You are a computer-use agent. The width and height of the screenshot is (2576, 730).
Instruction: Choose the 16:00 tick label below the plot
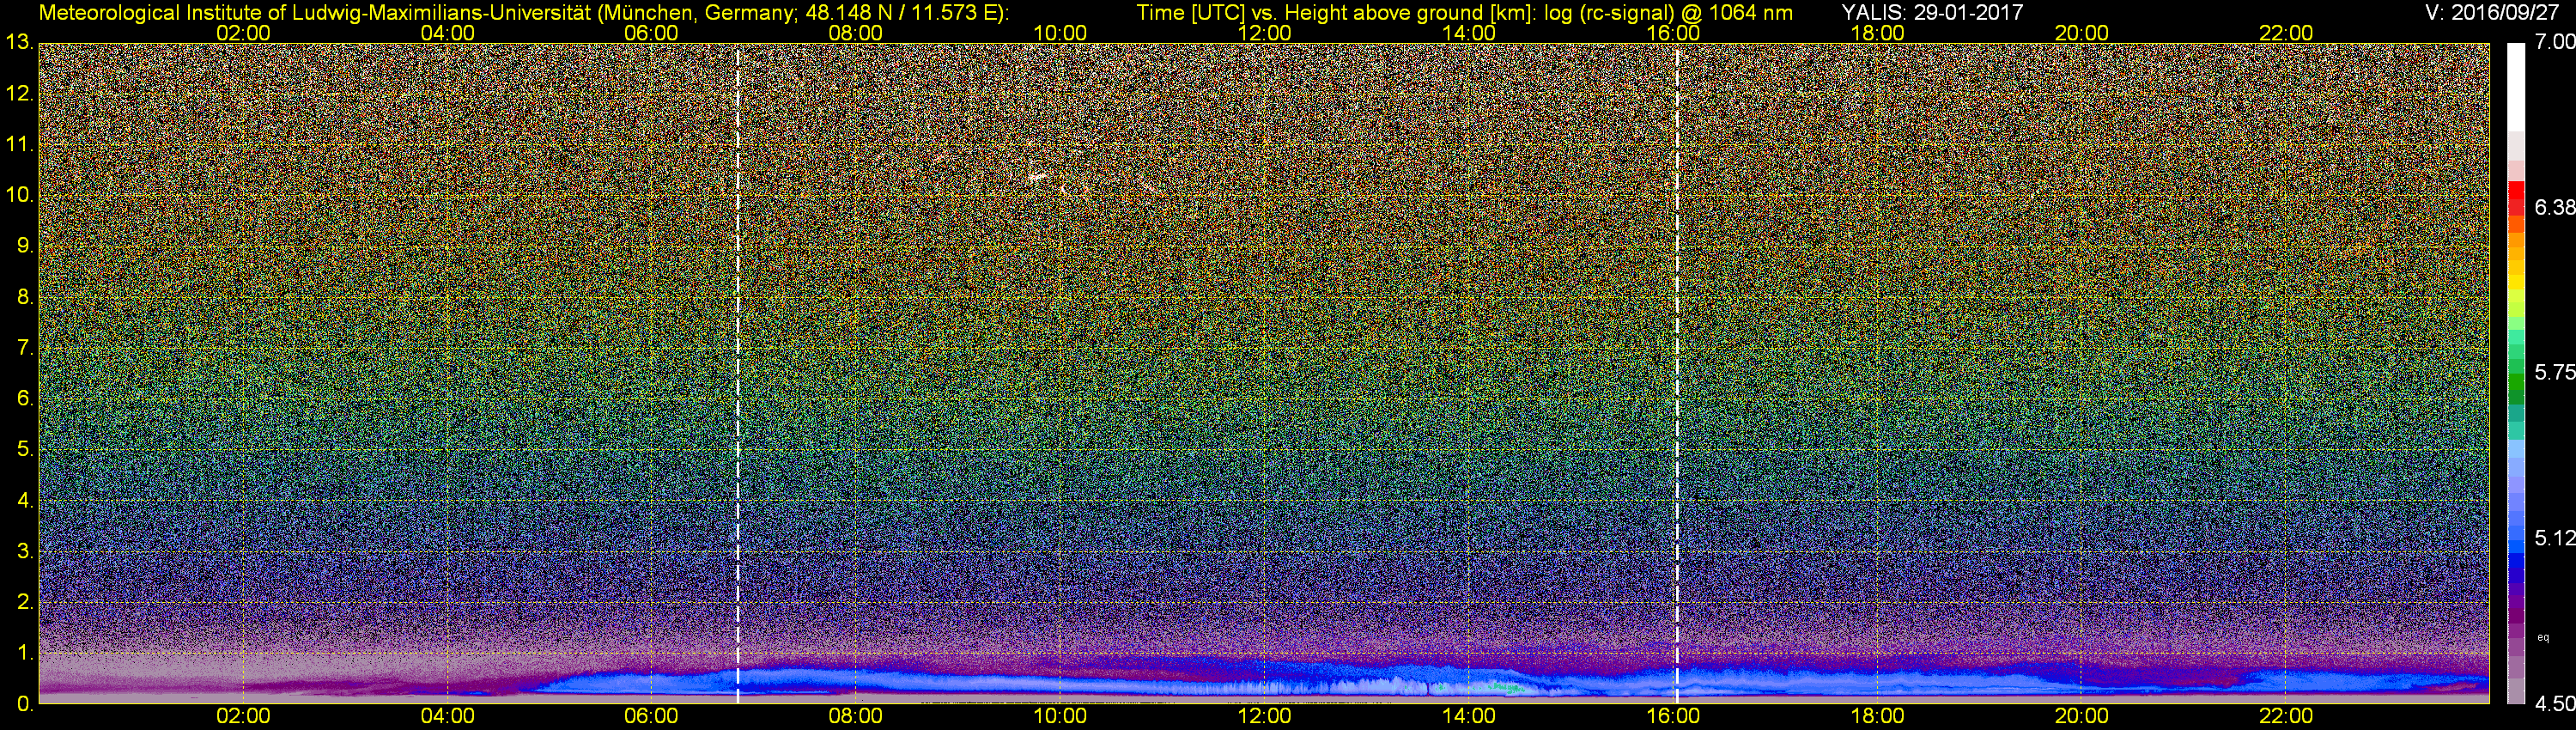coord(1673,717)
